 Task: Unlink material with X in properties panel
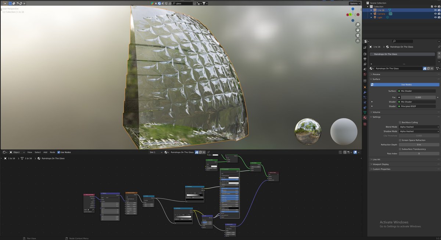click(x=432, y=69)
